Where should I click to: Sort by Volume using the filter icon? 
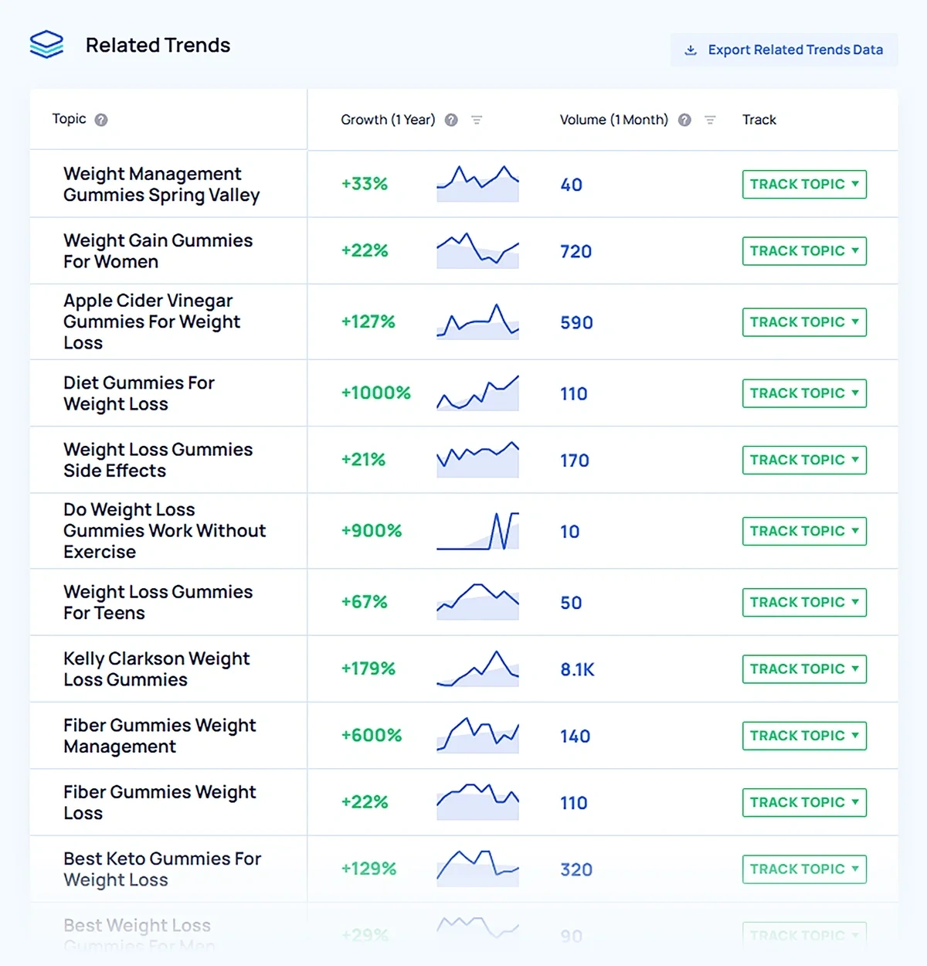point(710,120)
